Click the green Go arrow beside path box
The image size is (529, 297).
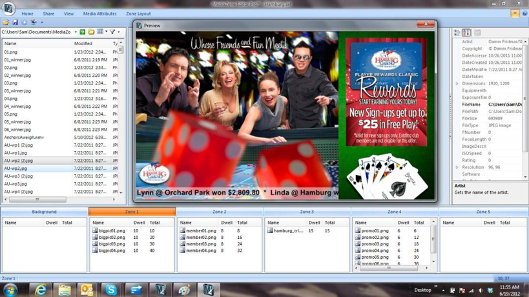[x=83, y=32]
